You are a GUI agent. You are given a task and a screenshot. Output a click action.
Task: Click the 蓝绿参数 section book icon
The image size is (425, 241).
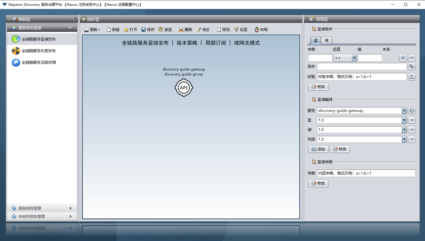[x=314, y=162]
